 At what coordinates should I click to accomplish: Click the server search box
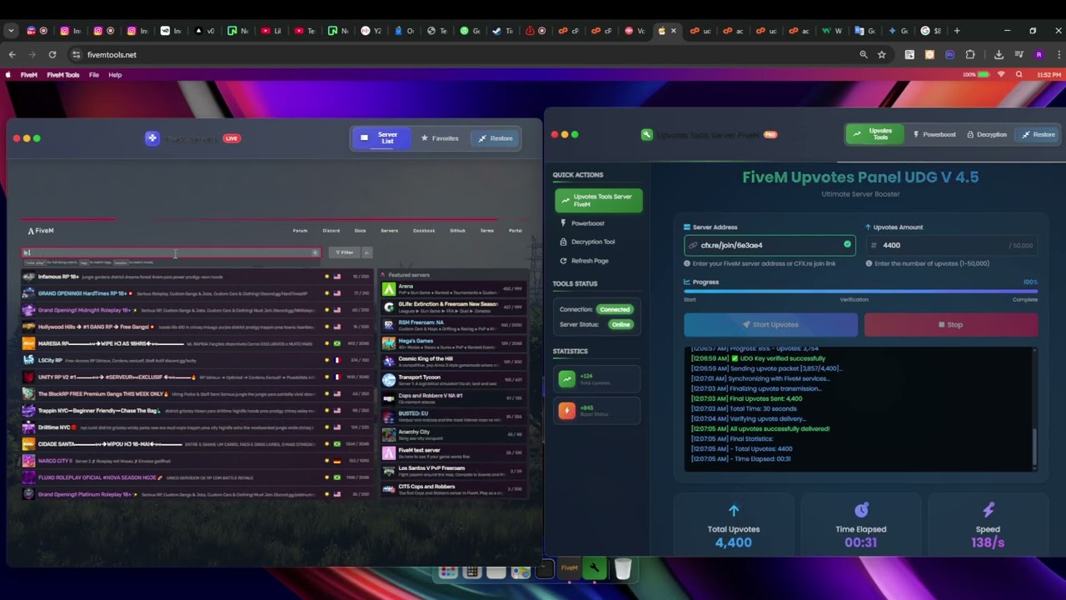click(x=170, y=252)
